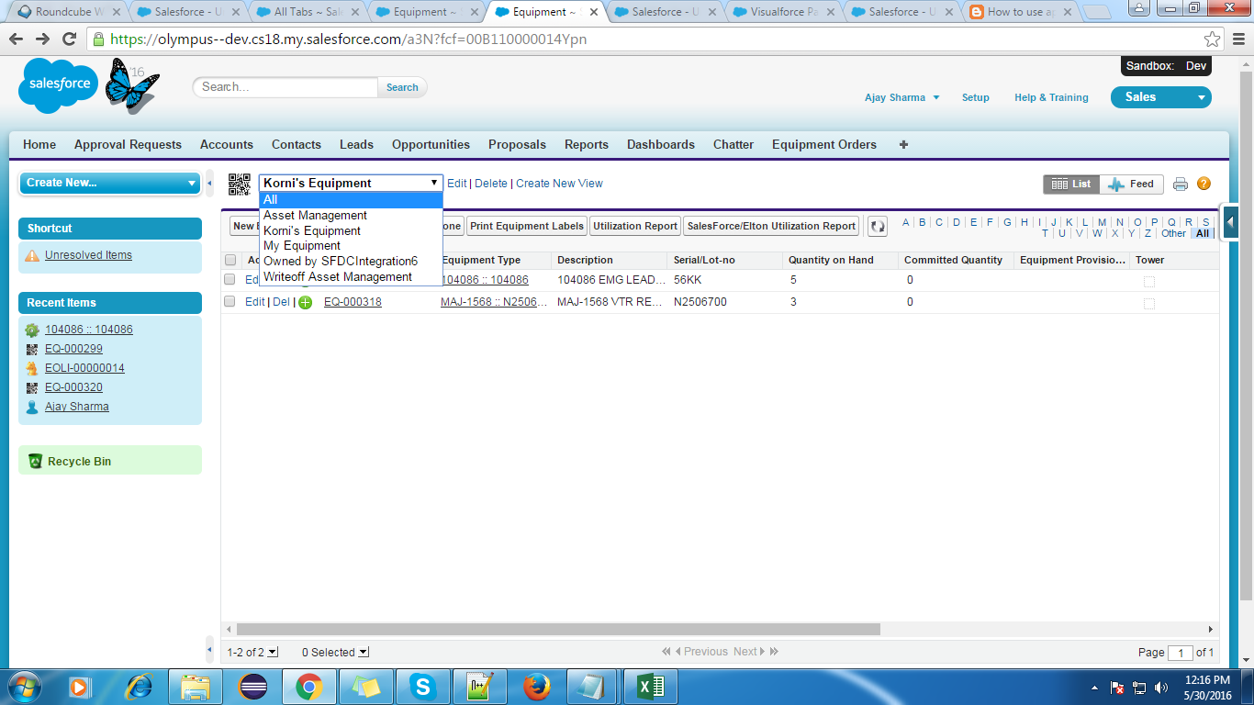Click the Utilization Report button

click(x=635, y=226)
